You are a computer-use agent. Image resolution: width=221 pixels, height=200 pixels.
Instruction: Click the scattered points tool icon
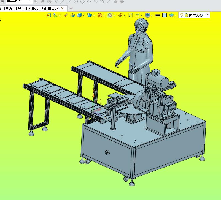[x=56, y=1]
